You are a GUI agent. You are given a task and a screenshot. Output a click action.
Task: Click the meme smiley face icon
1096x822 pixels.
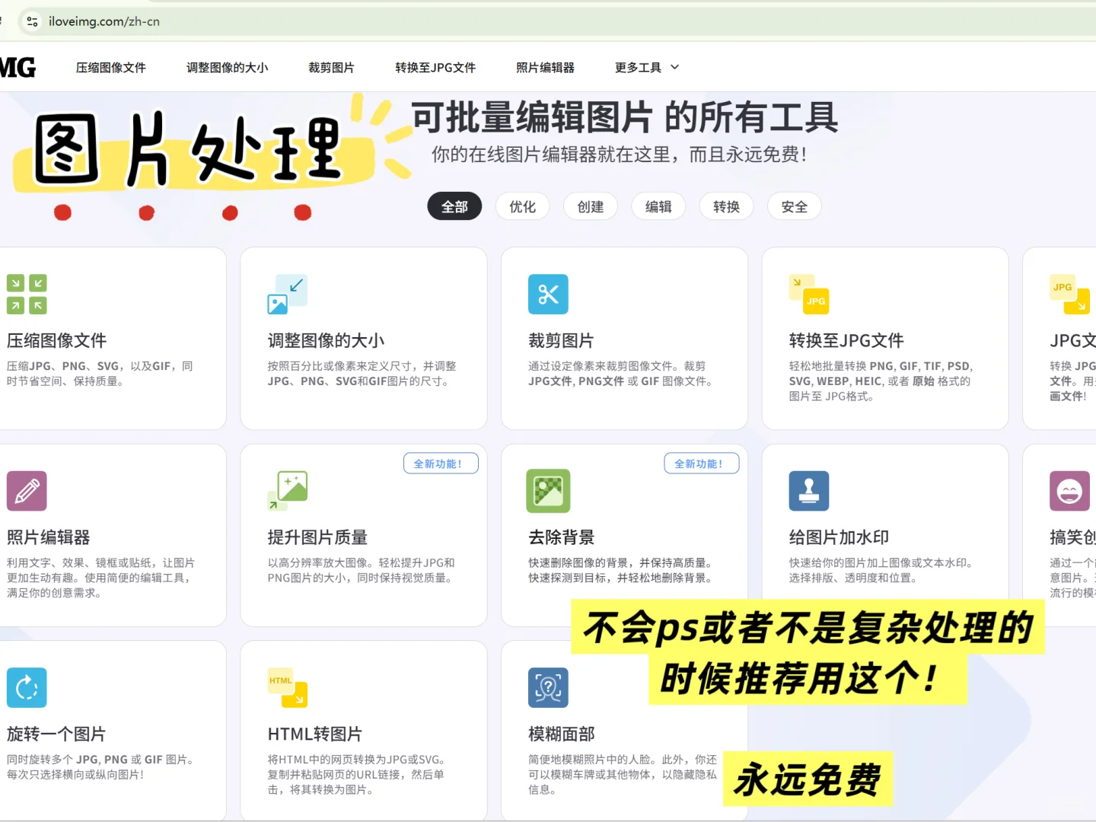coord(1069,491)
